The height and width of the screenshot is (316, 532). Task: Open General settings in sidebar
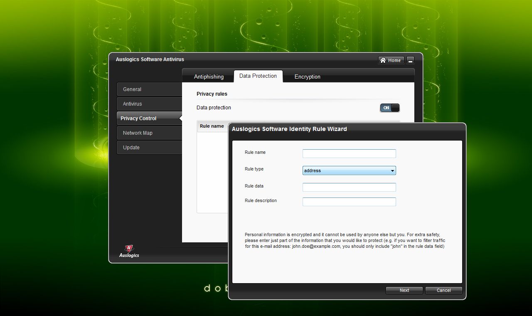tap(150, 89)
